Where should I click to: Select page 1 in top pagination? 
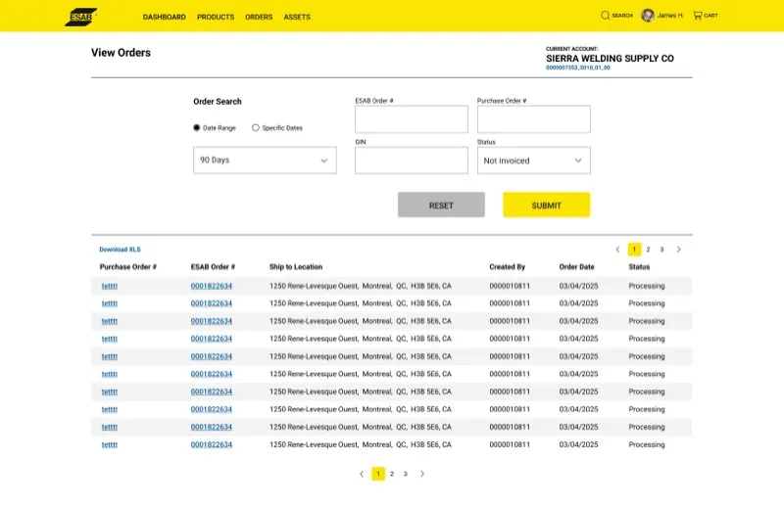(634, 250)
